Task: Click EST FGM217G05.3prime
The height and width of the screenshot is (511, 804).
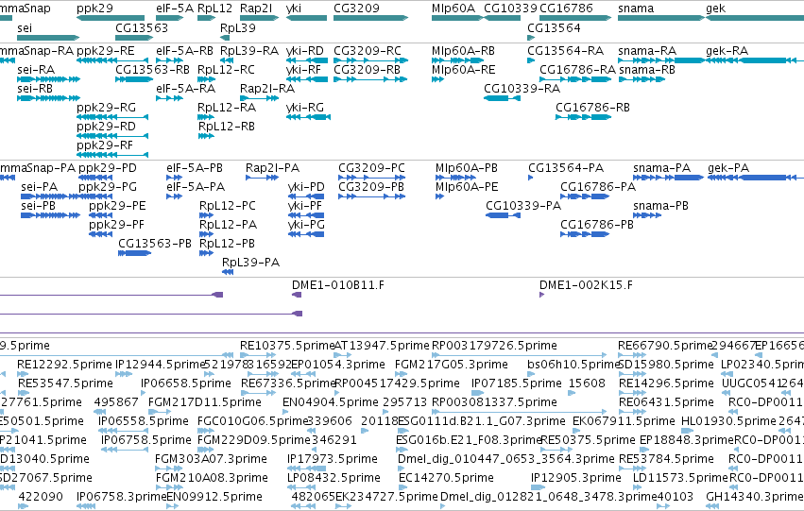Action: [x=452, y=365]
